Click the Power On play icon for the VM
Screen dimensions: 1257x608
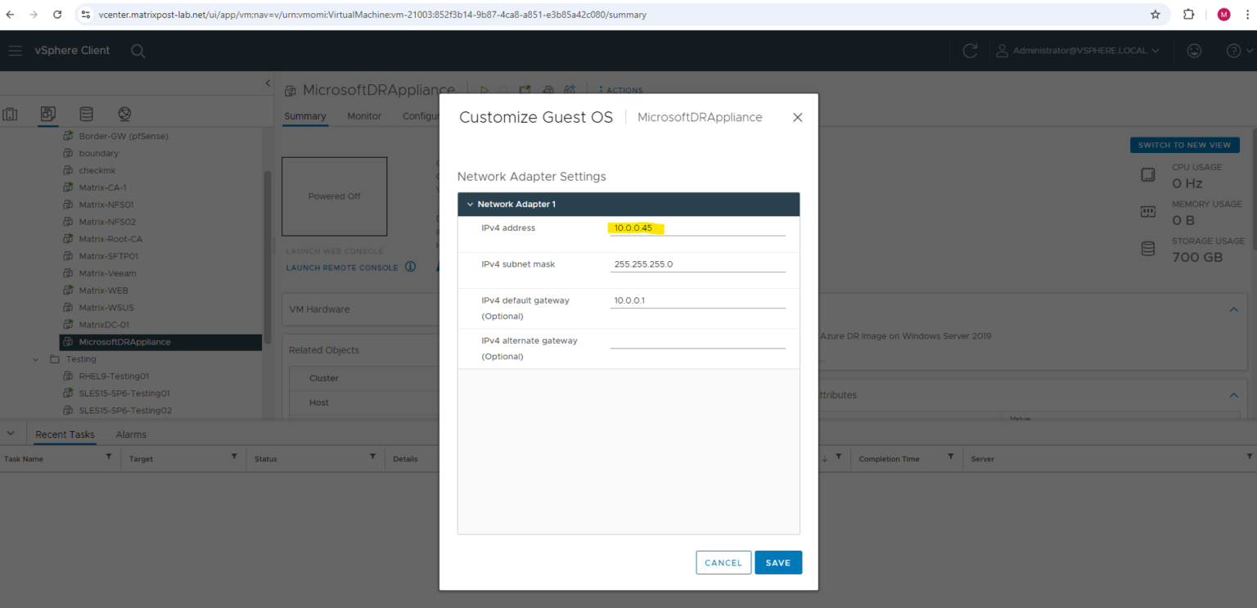484,90
